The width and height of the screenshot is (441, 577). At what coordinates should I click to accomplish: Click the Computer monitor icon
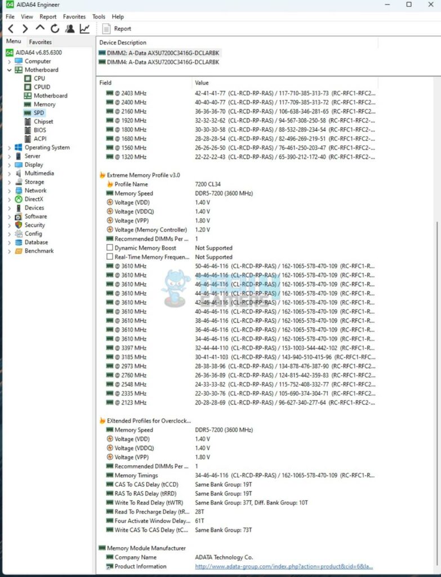(19, 61)
